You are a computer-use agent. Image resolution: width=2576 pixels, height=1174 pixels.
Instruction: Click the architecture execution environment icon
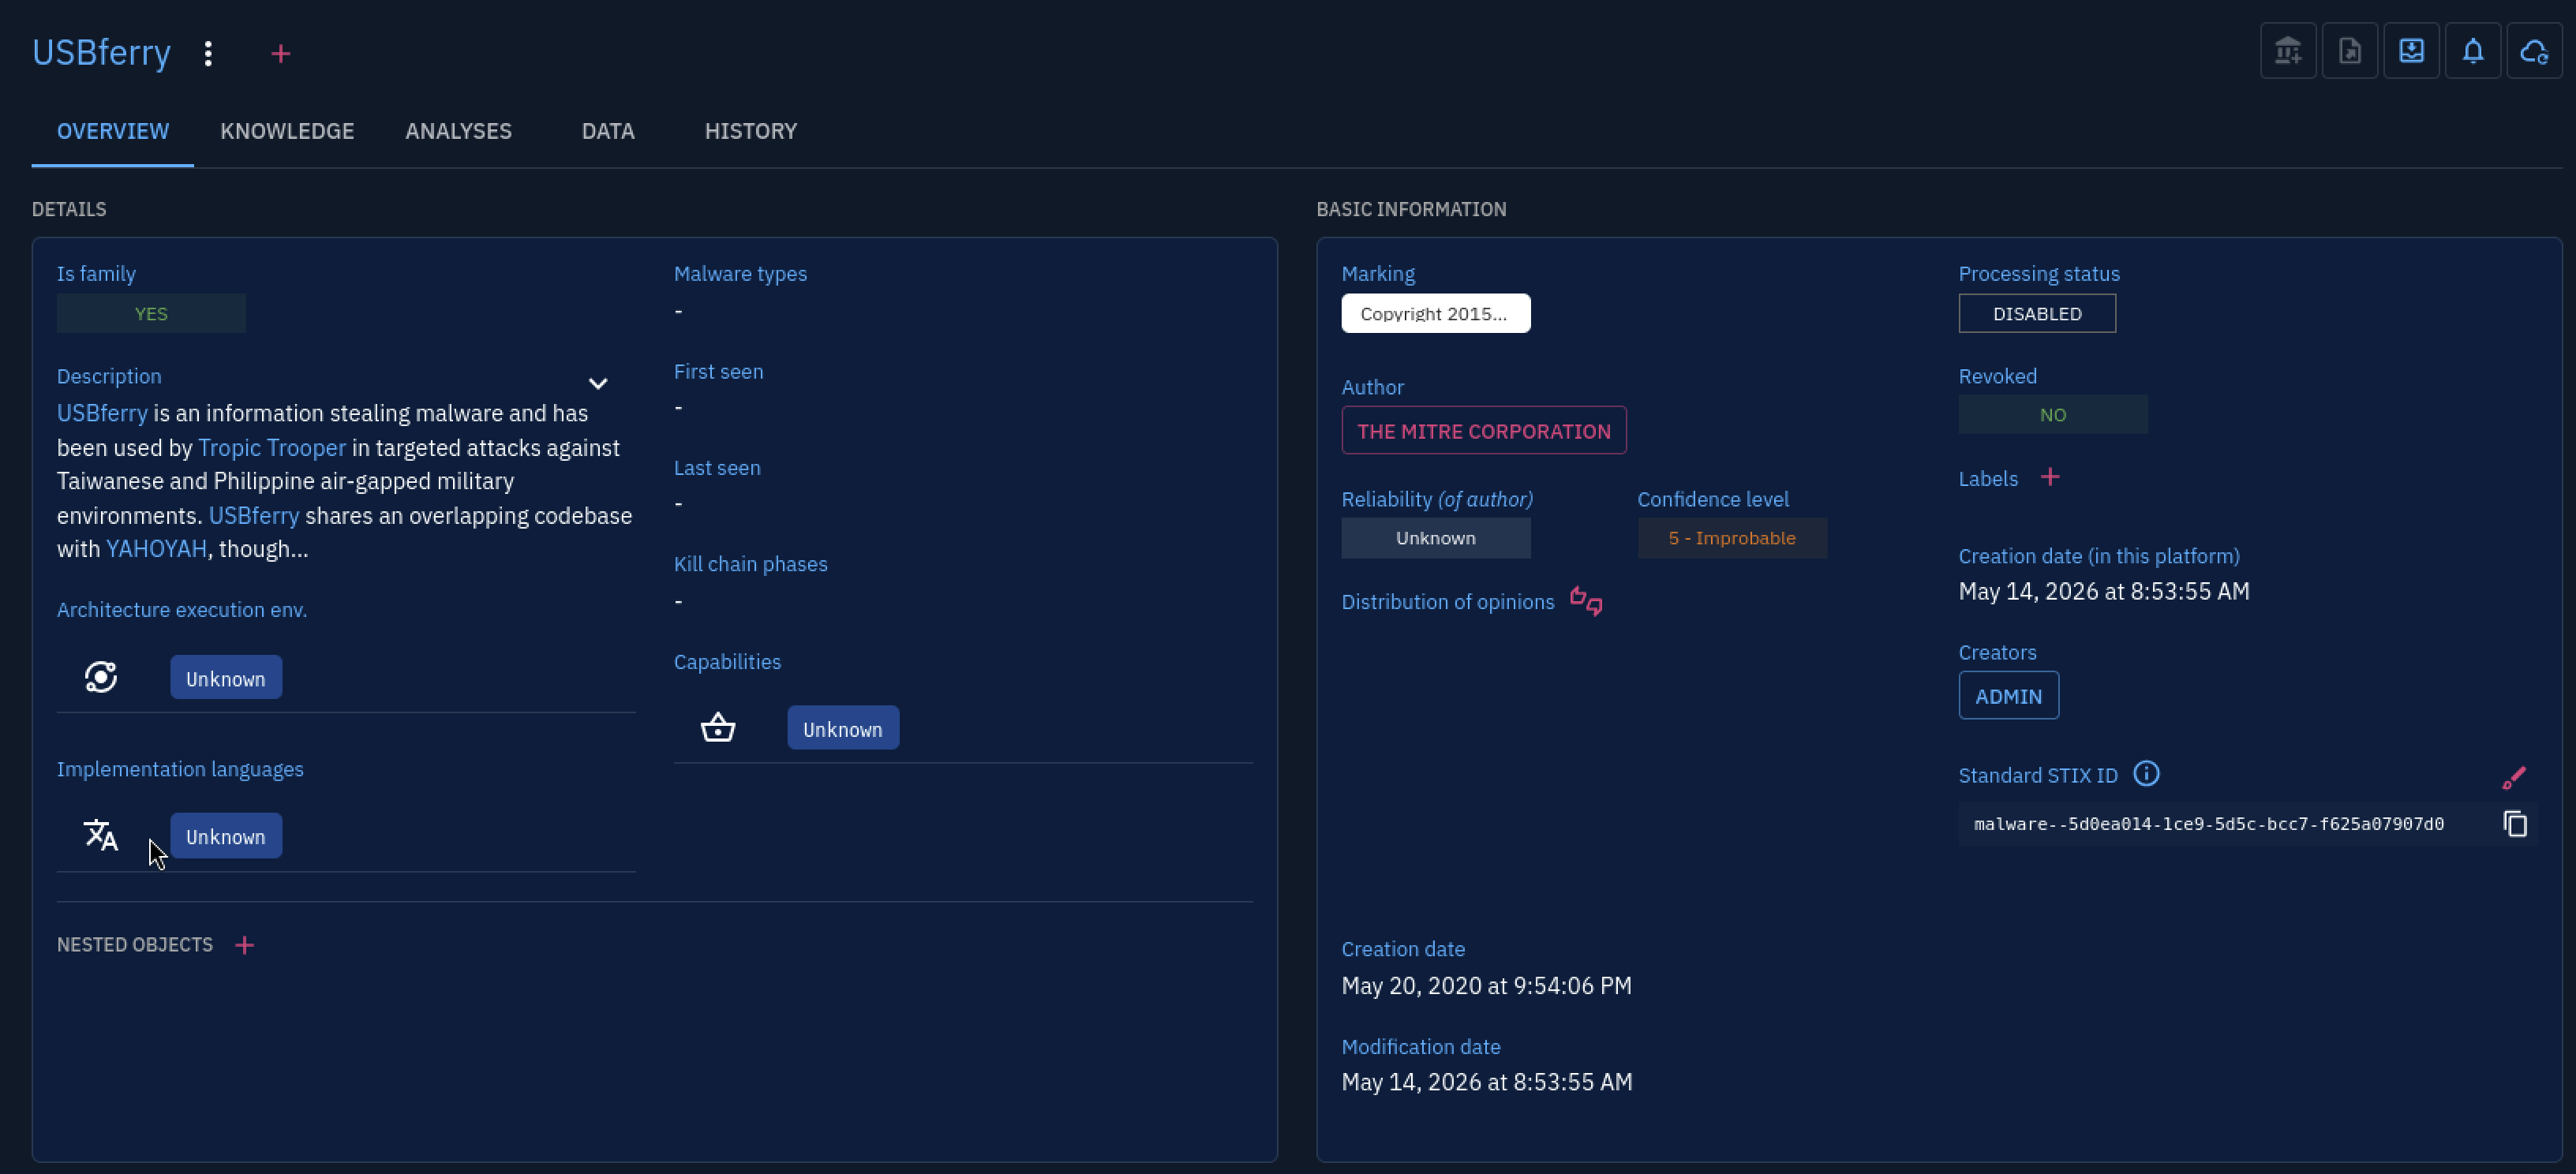coord(101,678)
